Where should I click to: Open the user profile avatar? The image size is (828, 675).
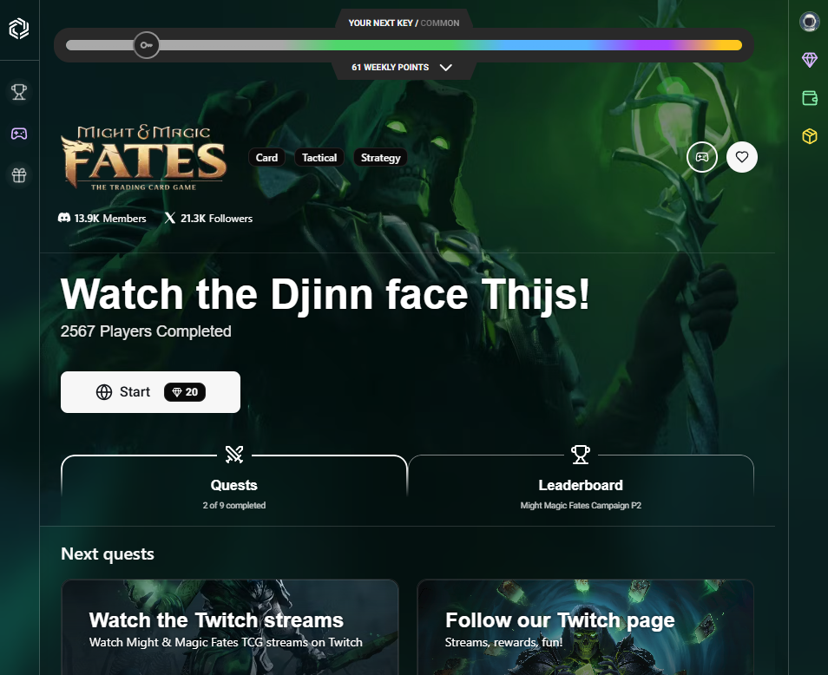[809, 22]
